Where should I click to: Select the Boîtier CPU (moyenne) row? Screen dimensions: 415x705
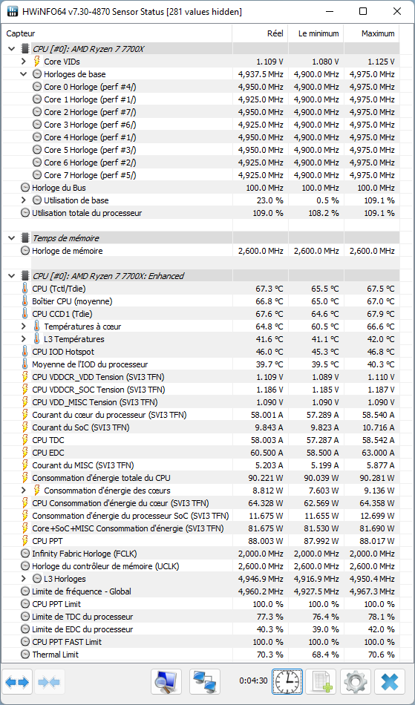[201, 301]
